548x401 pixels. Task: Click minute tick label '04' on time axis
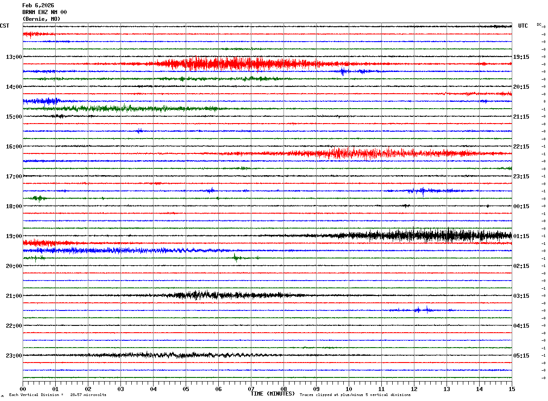coord(154,389)
